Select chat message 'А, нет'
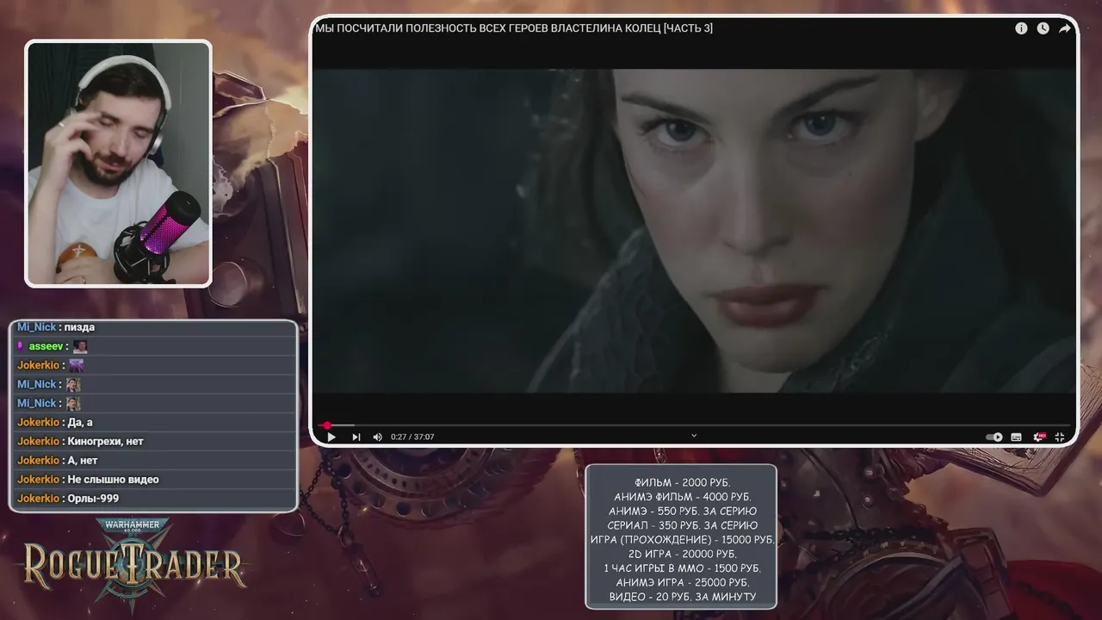1102x620 pixels. pos(83,460)
